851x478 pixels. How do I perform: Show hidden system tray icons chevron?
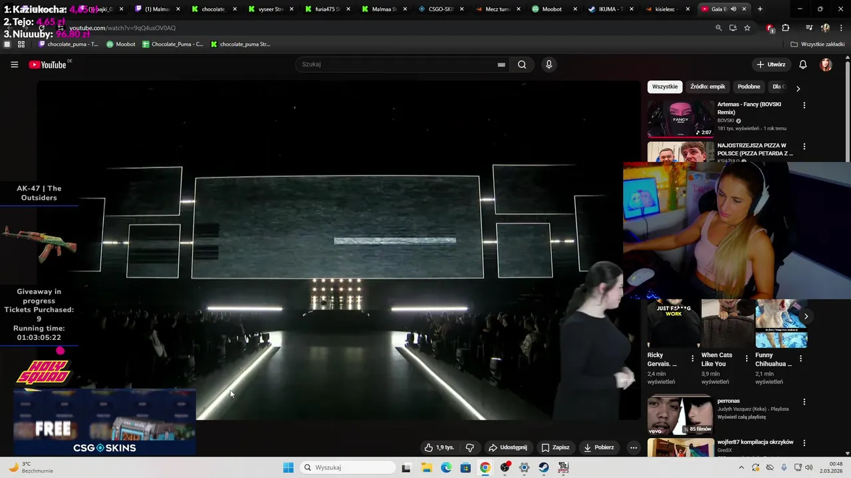741,467
